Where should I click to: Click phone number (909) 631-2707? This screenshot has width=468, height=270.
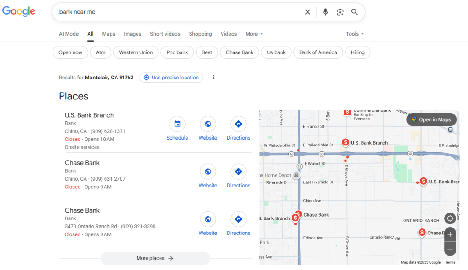click(x=108, y=179)
